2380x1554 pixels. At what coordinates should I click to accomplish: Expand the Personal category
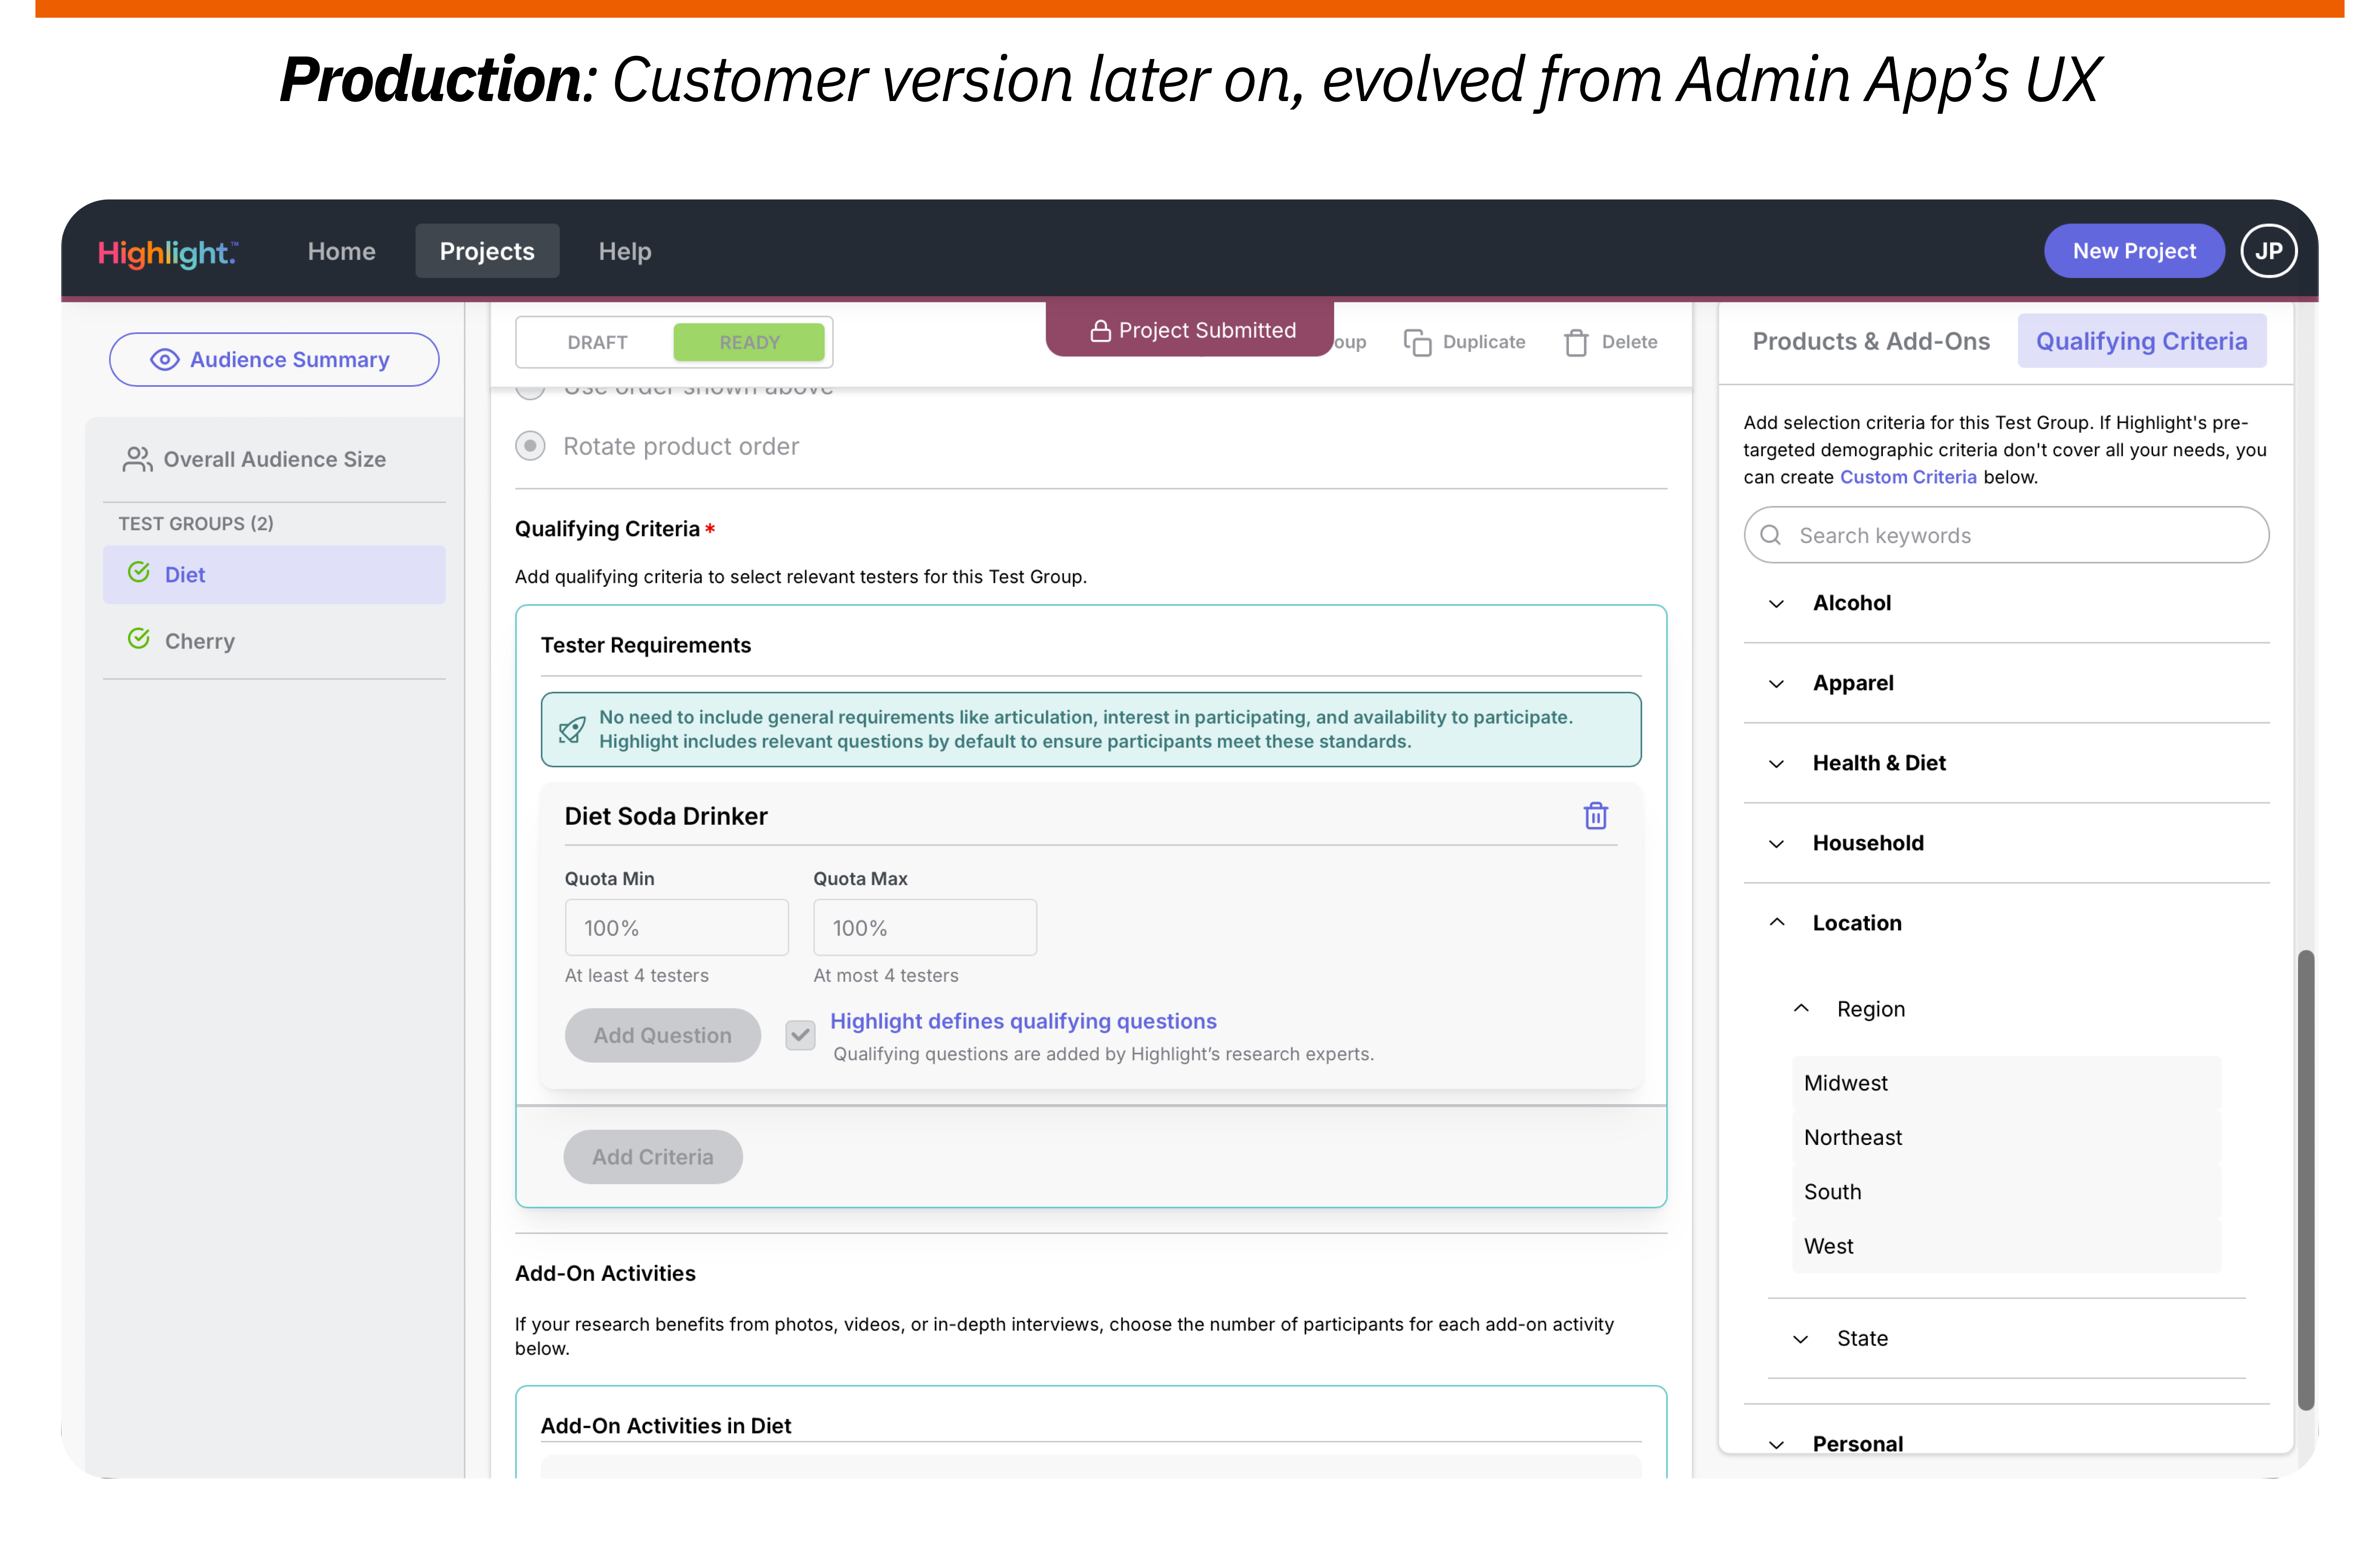click(2006, 1444)
